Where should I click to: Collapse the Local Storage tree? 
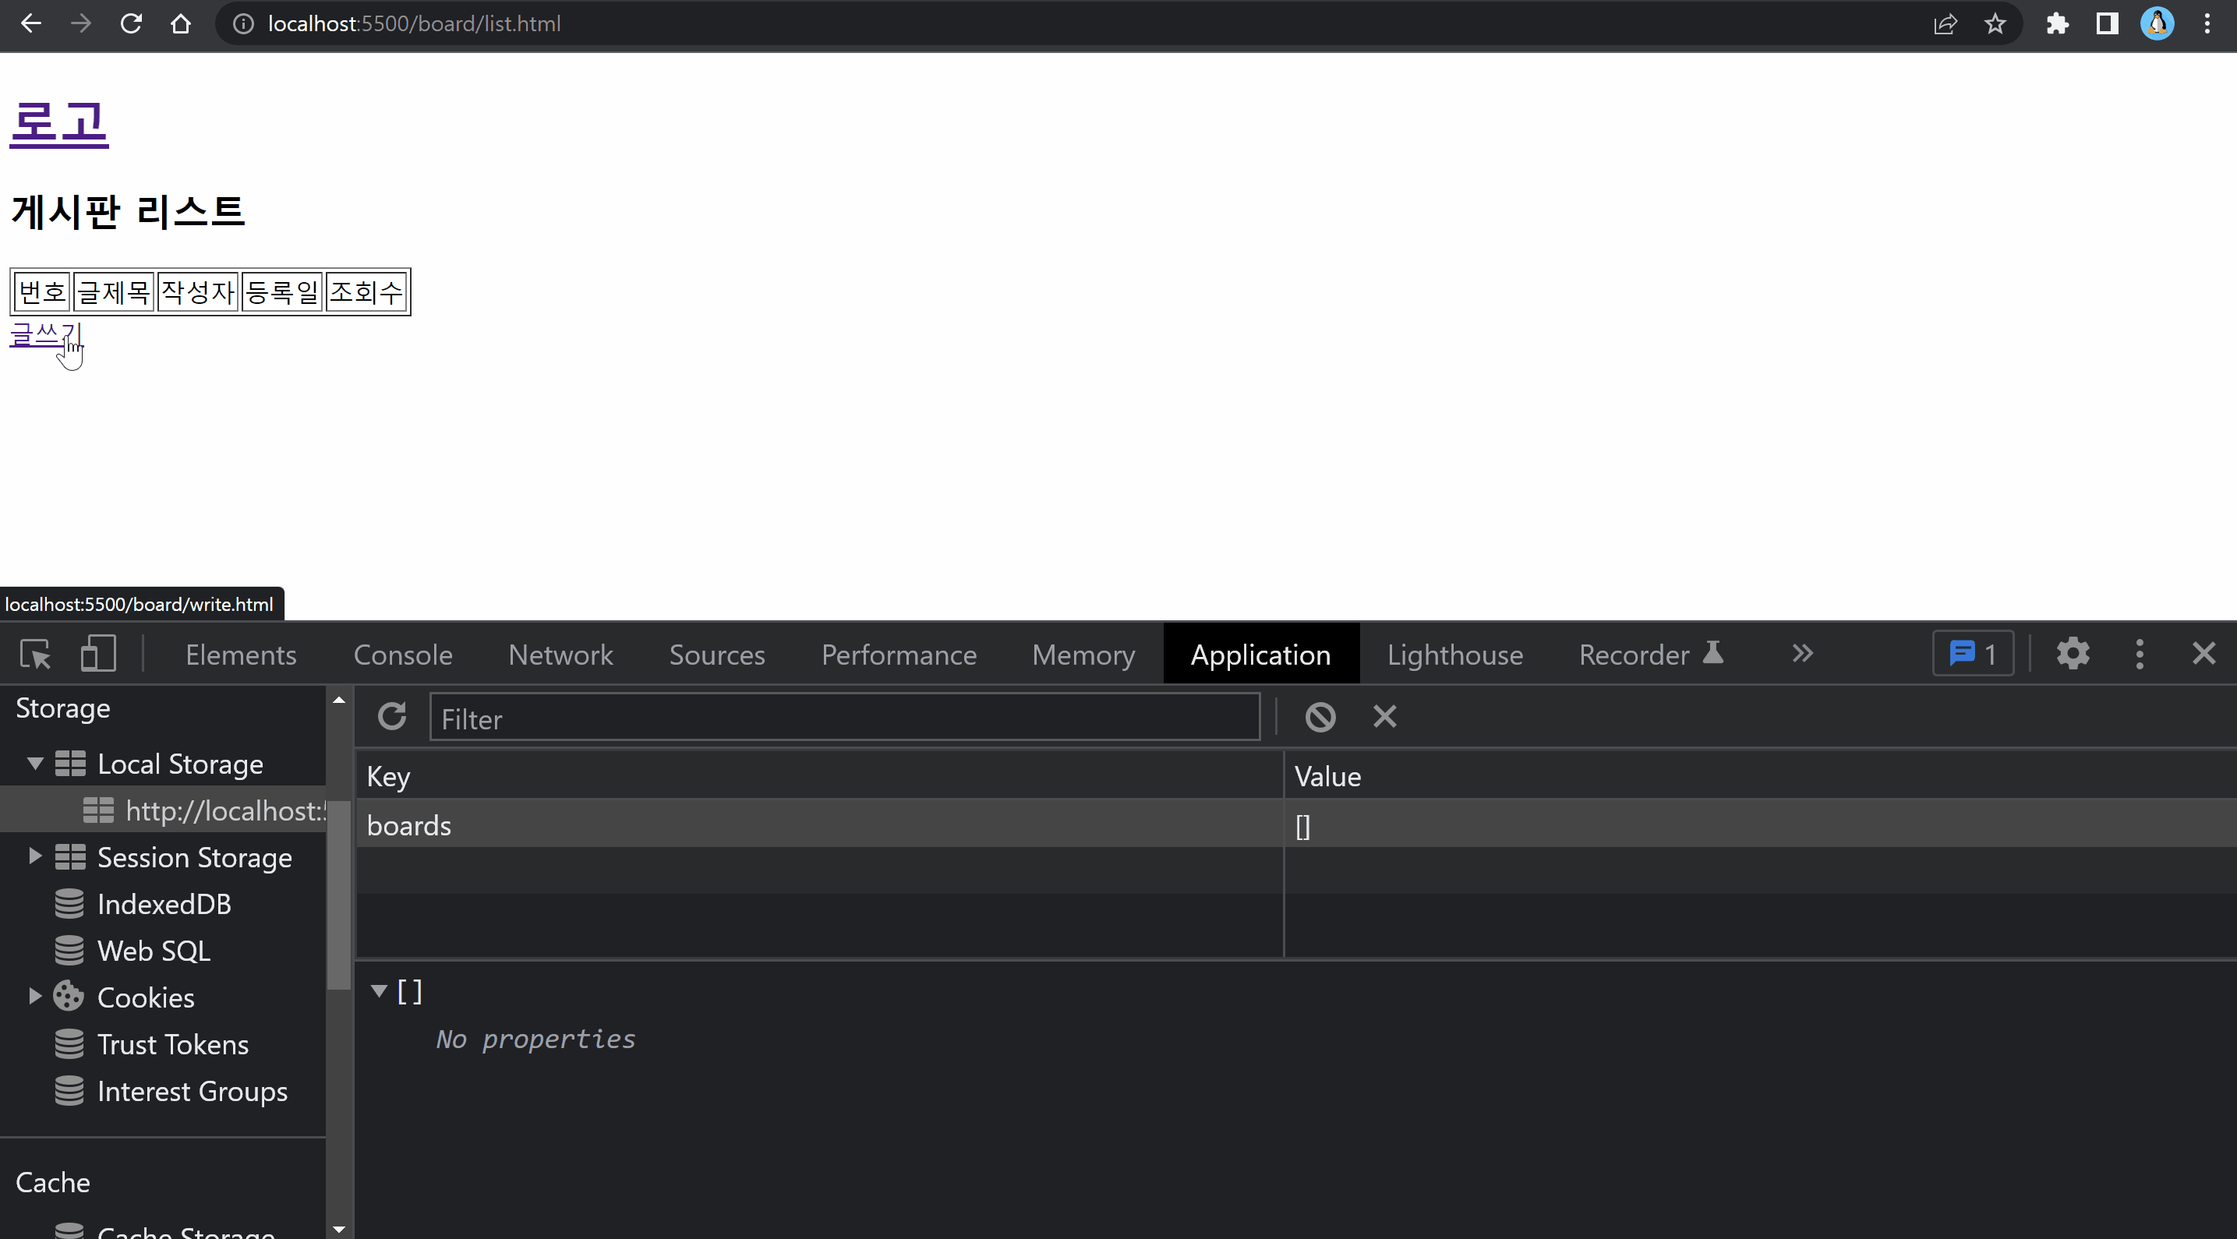point(35,764)
